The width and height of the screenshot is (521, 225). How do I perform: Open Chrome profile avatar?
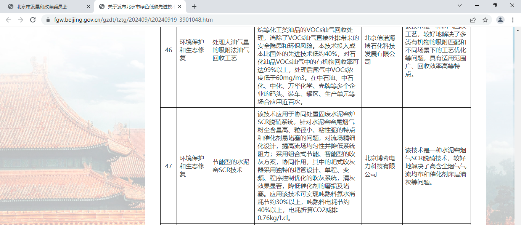500,20
